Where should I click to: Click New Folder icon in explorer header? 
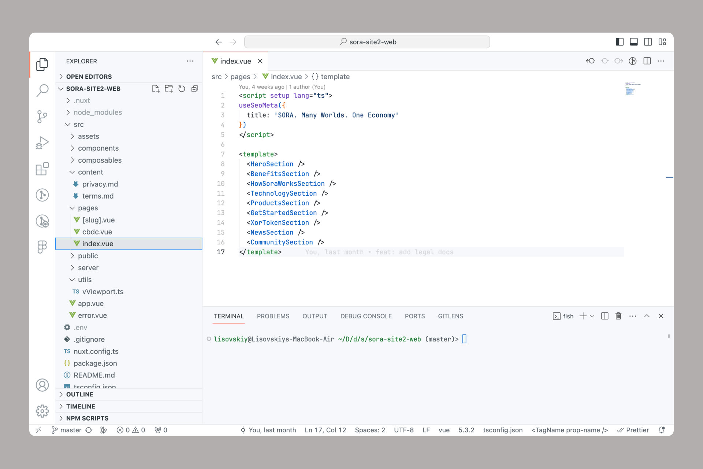(x=169, y=89)
